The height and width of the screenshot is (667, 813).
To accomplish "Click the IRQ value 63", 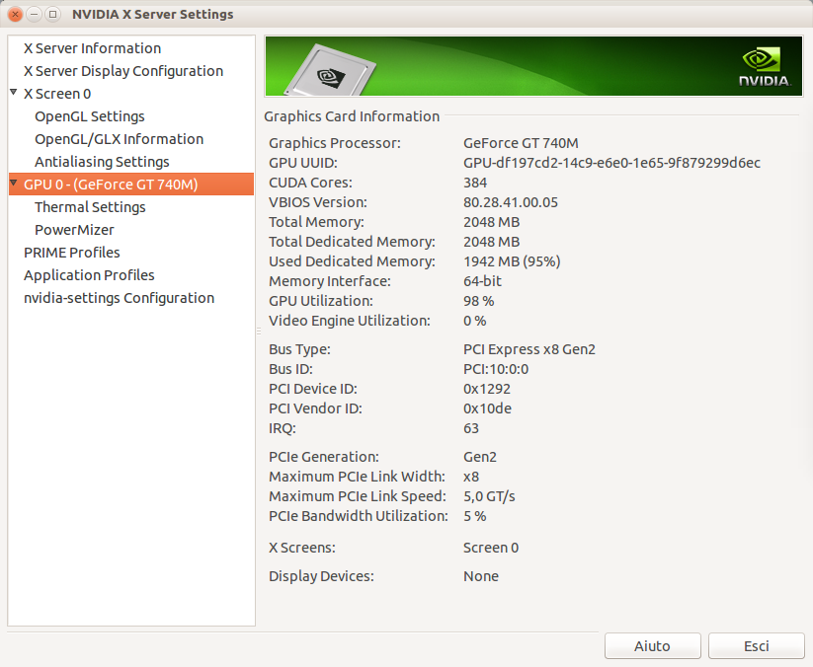I will pyautogui.click(x=471, y=428).
